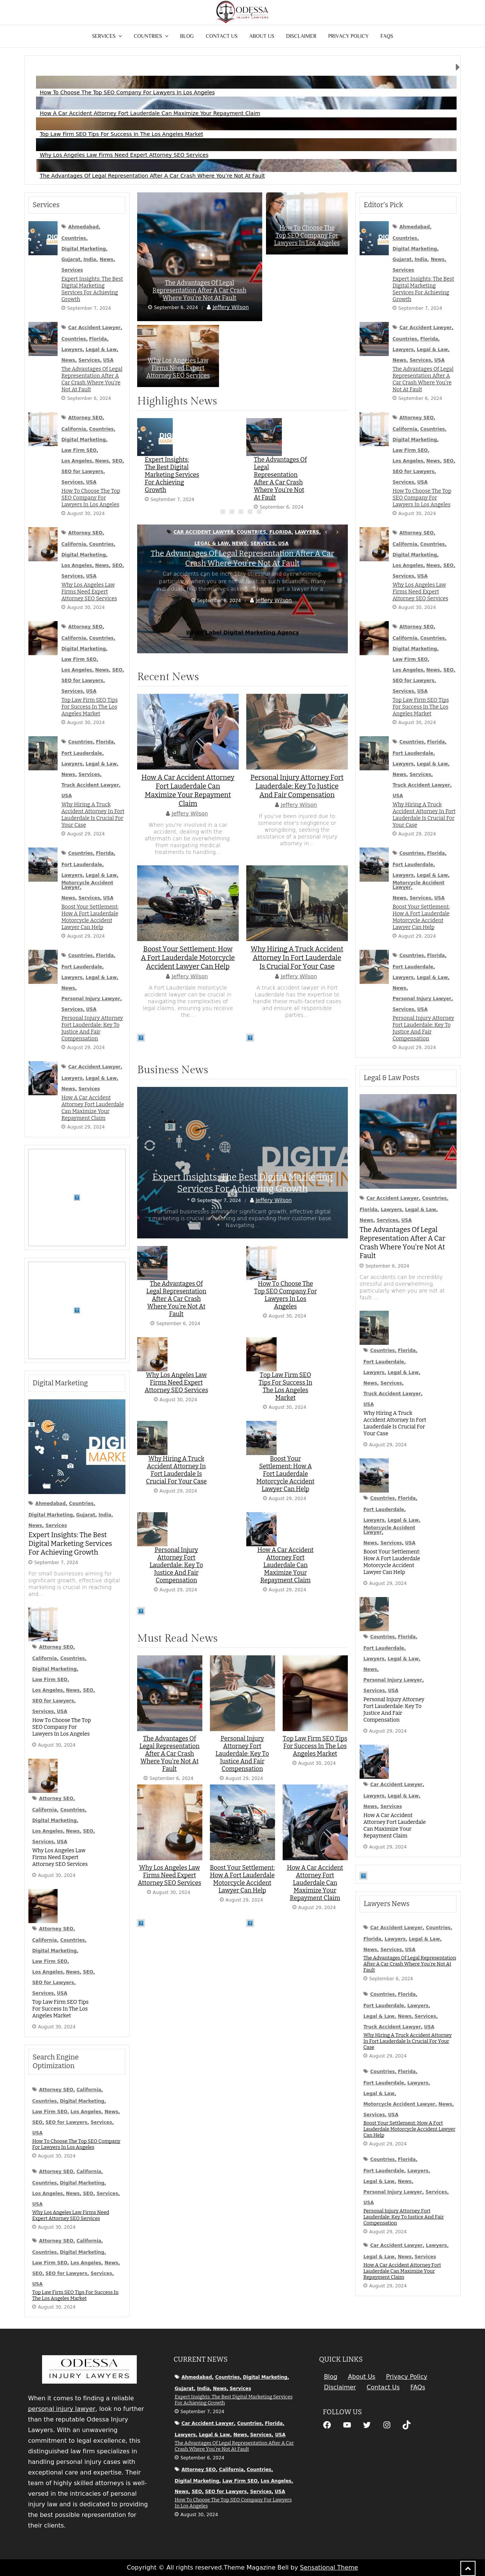The image size is (485, 2576).
Task: Click the Recent News motorcycle accident thumbnail
Action: click(x=188, y=903)
